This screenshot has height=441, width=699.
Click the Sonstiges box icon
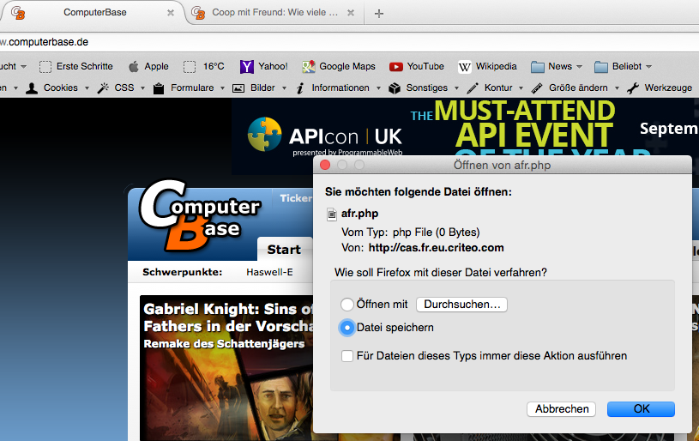pos(394,88)
